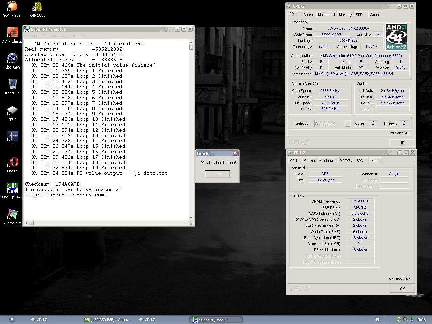Open wPrime.exe desktop icon
This screenshot has height=324, width=432.
pyautogui.click(x=12, y=217)
